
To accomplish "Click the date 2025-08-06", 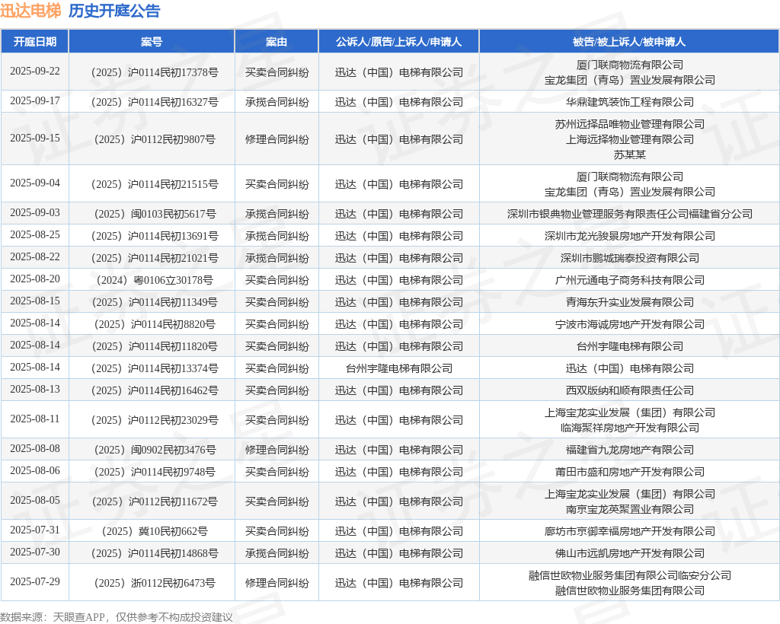I will coord(35,470).
